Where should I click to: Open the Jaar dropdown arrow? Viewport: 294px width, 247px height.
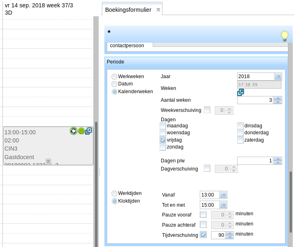click(278, 77)
